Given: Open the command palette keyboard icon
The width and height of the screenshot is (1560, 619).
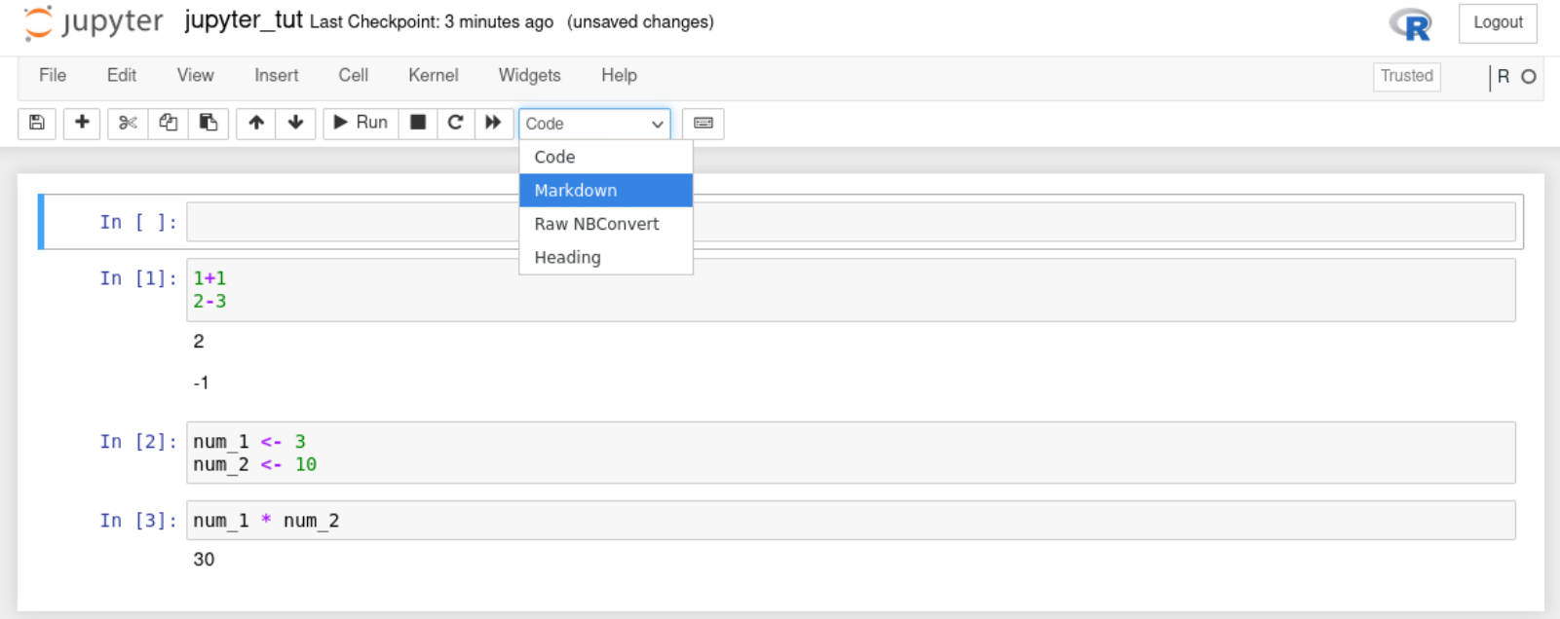Looking at the screenshot, I should pos(704,123).
